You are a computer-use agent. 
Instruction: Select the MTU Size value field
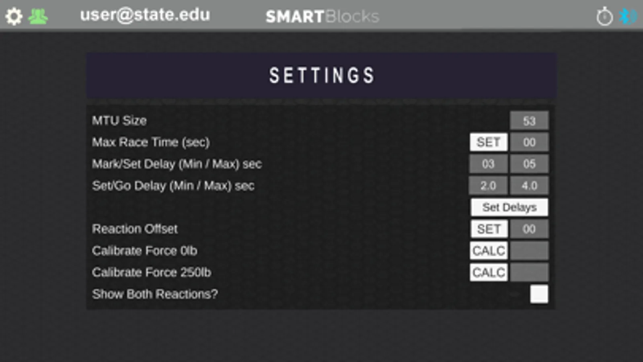pyautogui.click(x=529, y=121)
